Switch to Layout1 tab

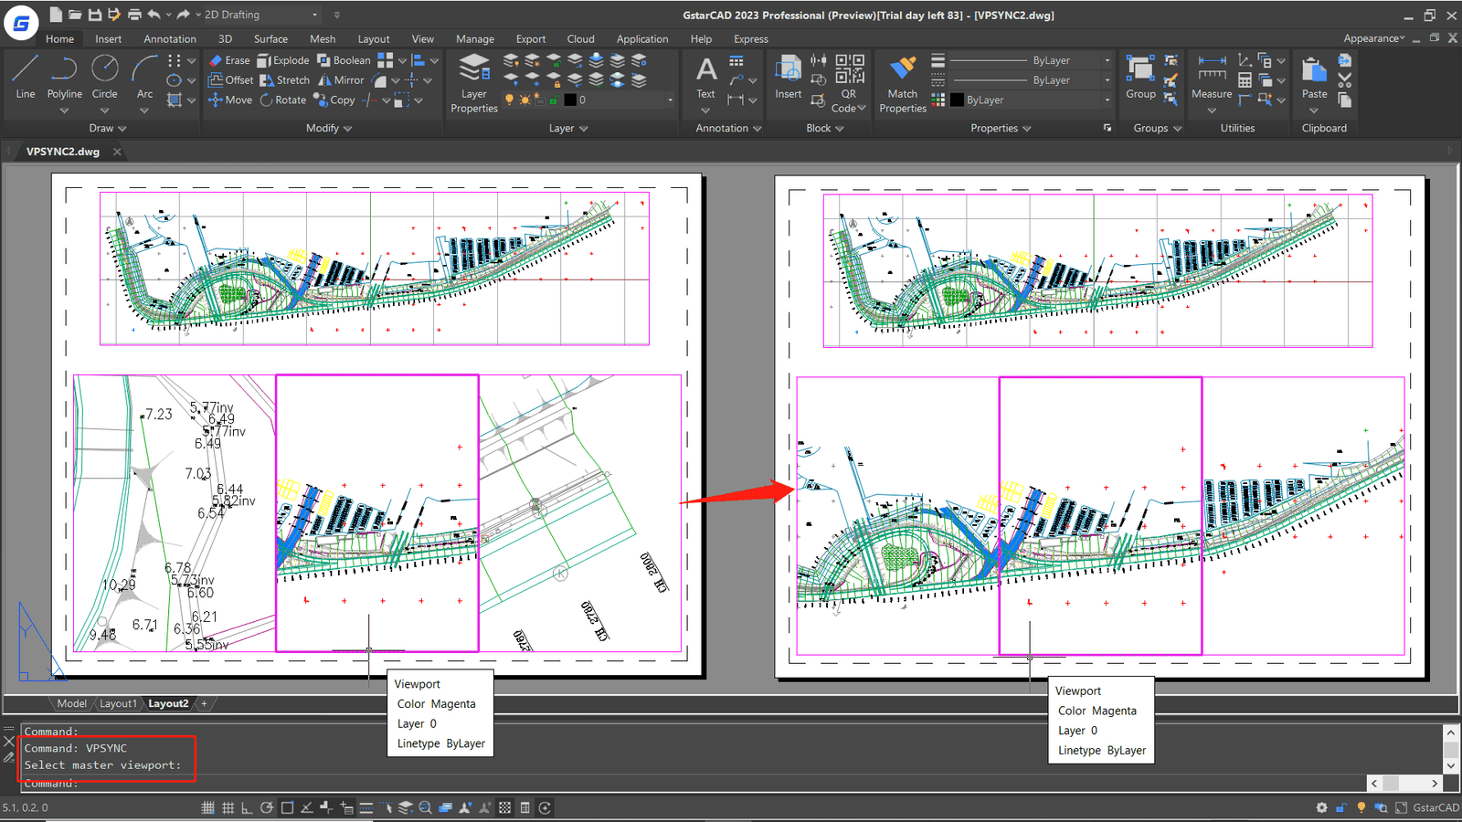[x=118, y=703]
